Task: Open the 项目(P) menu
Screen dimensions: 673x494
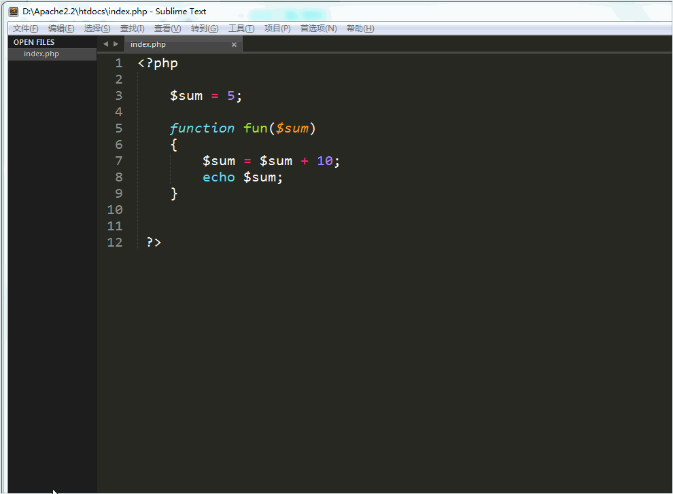Action: click(x=277, y=29)
